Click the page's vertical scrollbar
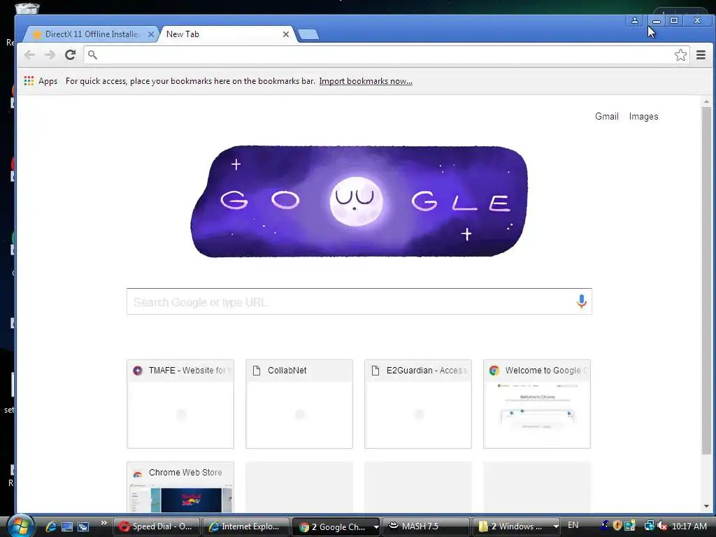 click(x=706, y=281)
